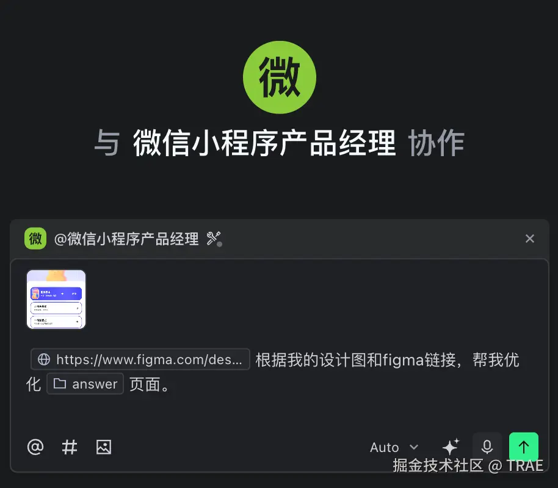Send message with green arrow button
Image resolution: width=558 pixels, height=488 pixels.
tap(523, 447)
